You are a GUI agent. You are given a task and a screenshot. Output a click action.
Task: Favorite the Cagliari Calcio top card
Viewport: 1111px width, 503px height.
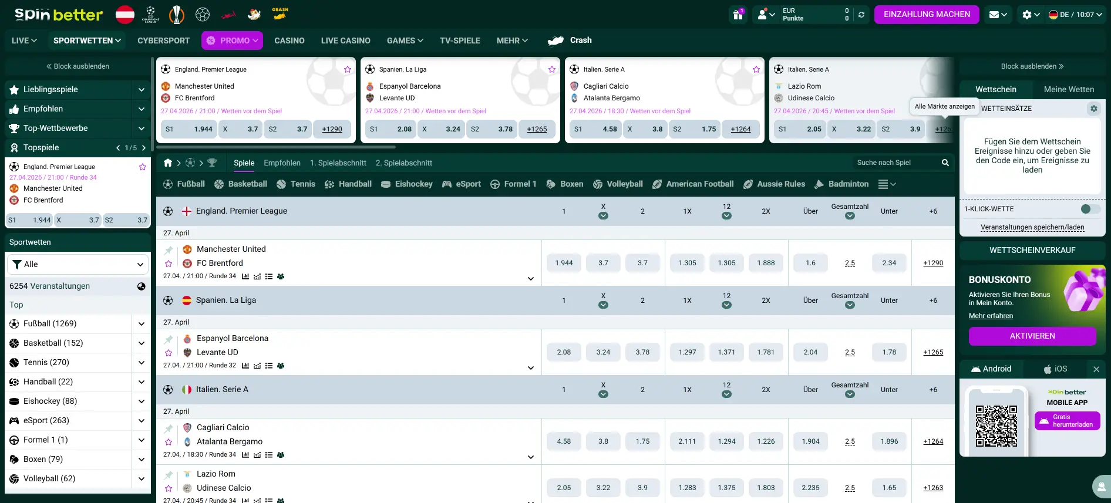756,69
